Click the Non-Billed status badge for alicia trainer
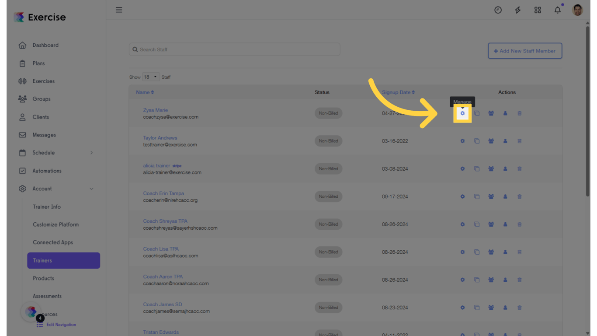 (x=328, y=168)
